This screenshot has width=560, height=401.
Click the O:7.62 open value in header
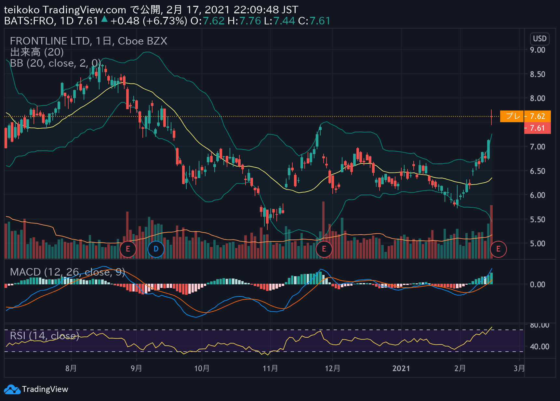tap(207, 21)
